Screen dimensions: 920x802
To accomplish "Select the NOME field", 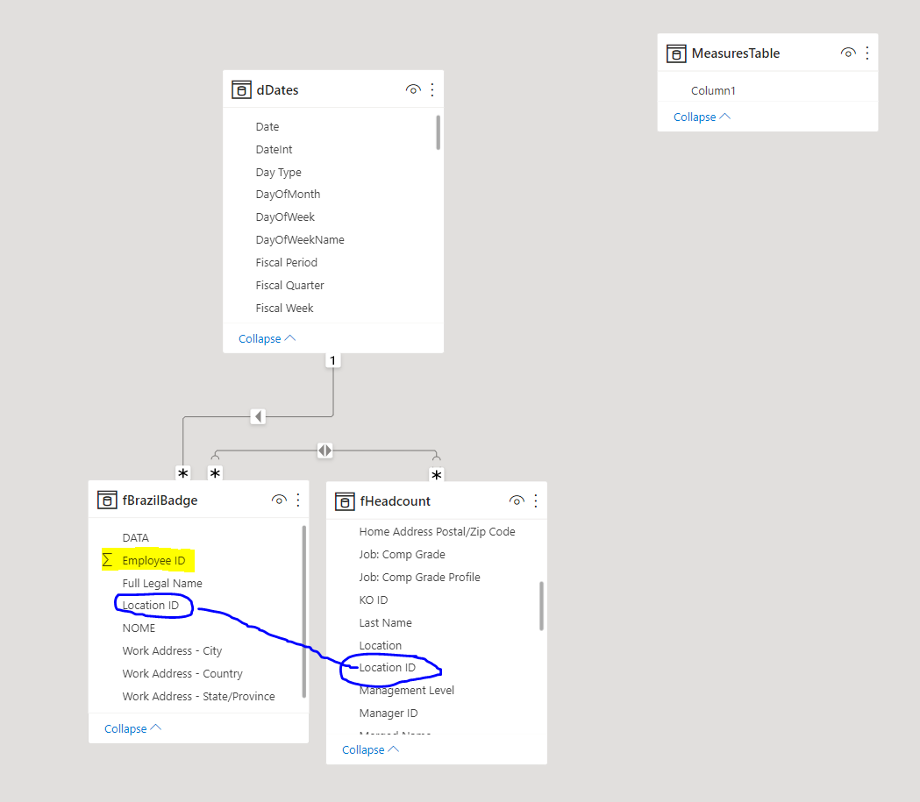I will click(139, 628).
